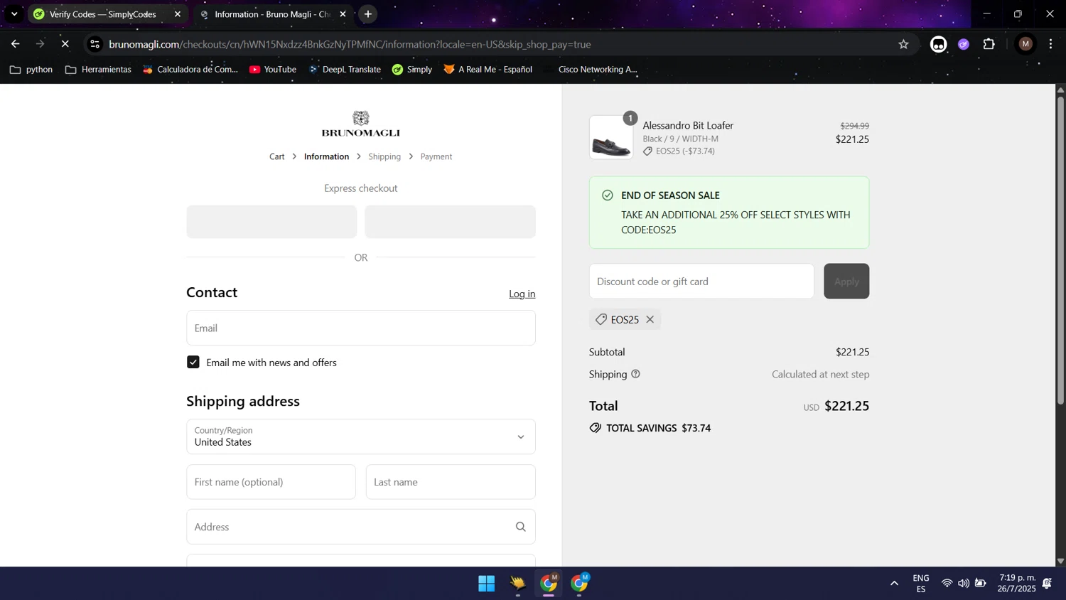Open Calculadora de Com... bookmark
The height and width of the screenshot is (600, 1066).
click(x=190, y=69)
